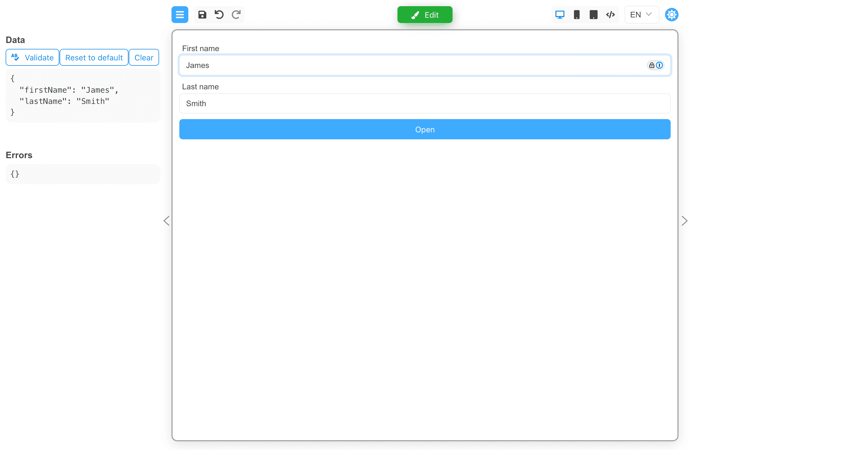
Task: Switch to the code view with the </> icon
Action: 610,15
